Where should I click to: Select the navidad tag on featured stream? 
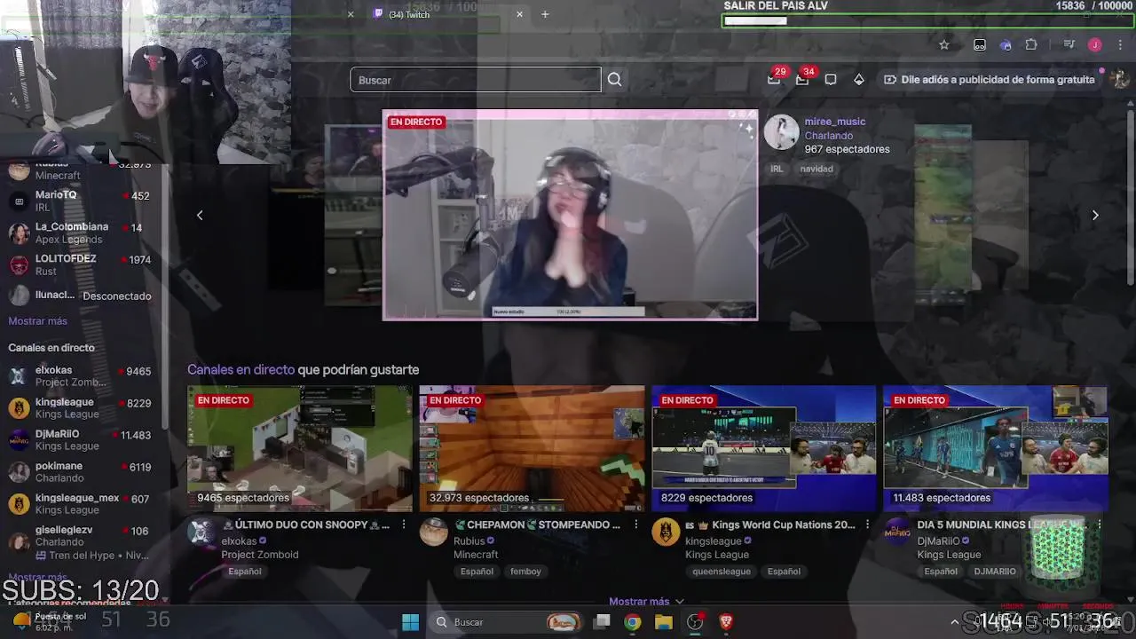pyautogui.click(x=816, y=169)
